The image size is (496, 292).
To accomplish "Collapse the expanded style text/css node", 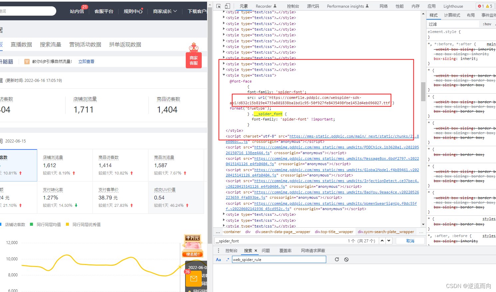I will pos(224,75).
